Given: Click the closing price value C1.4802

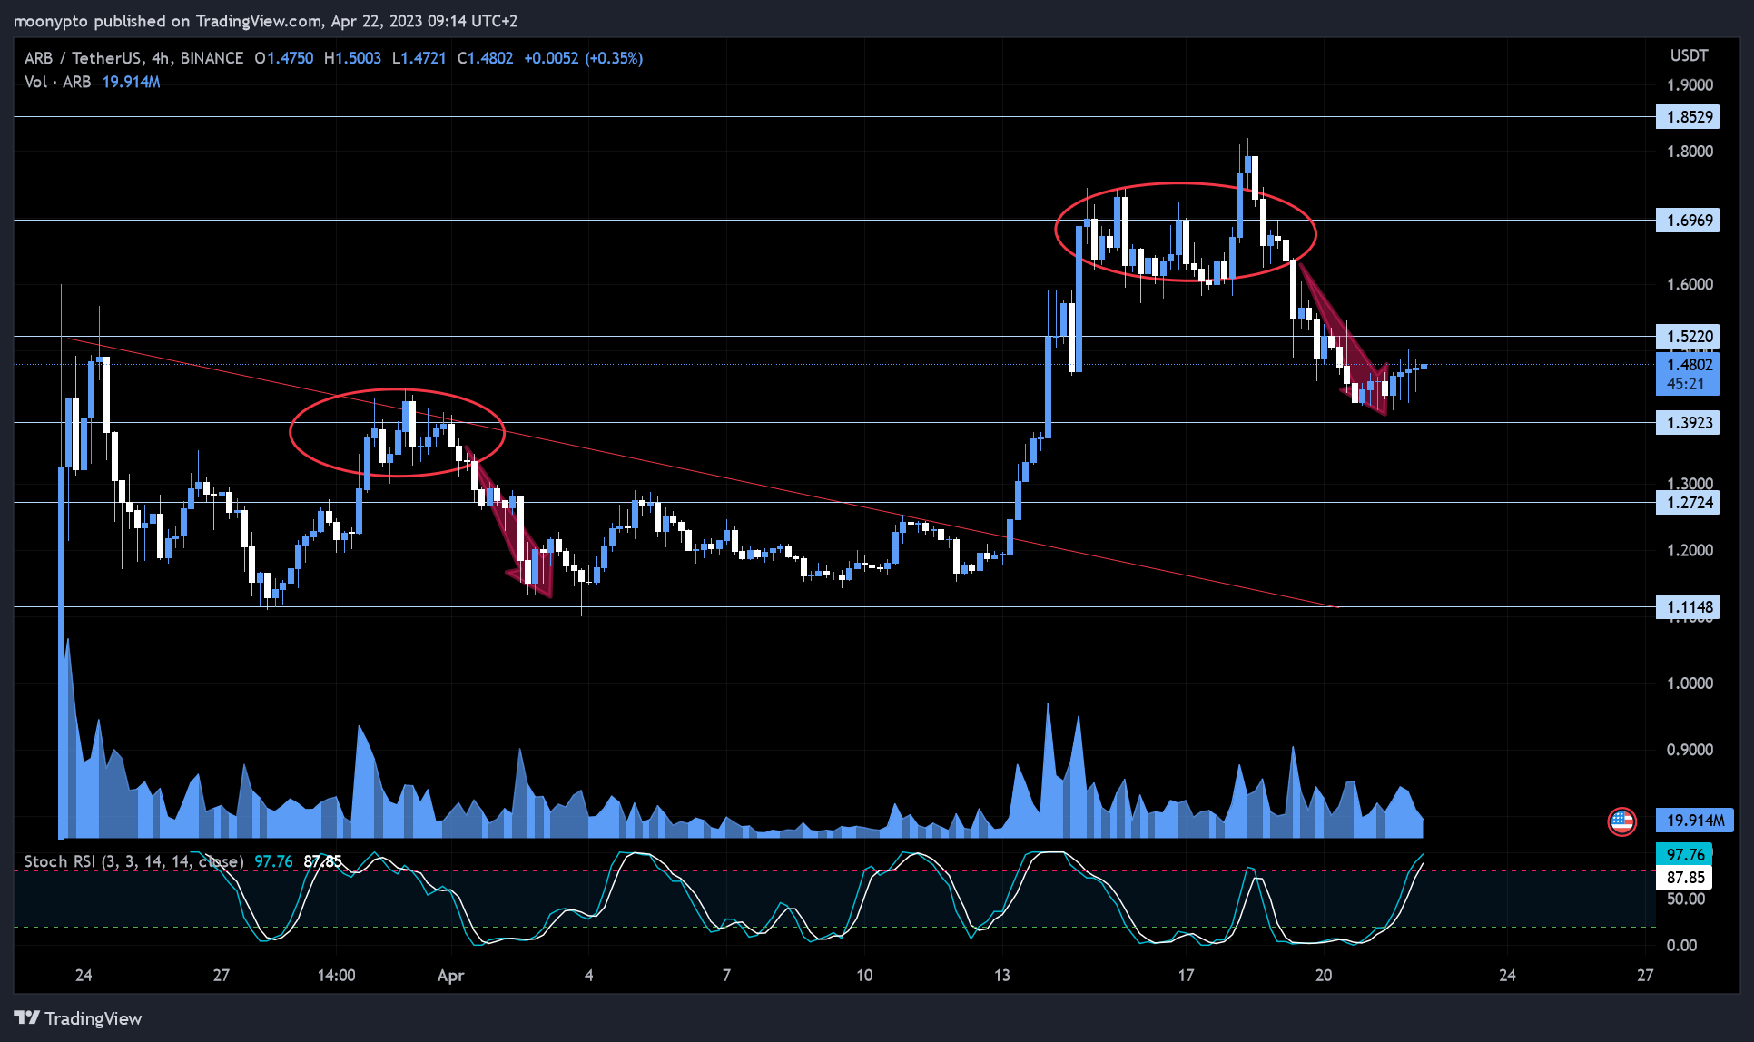Looking at the screenshot, I should 485,58.
